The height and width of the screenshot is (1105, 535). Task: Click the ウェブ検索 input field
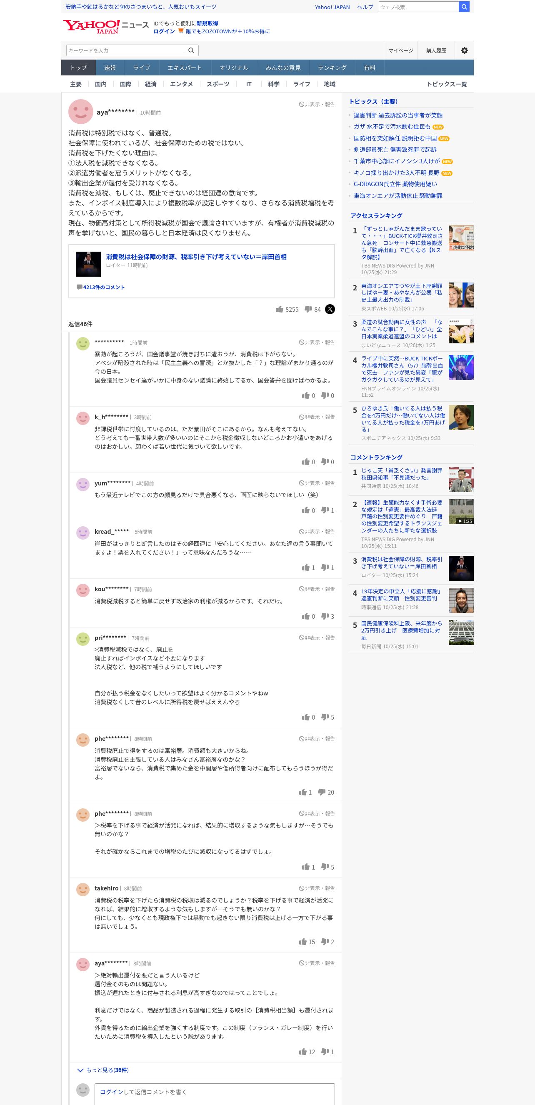point(418,7)
